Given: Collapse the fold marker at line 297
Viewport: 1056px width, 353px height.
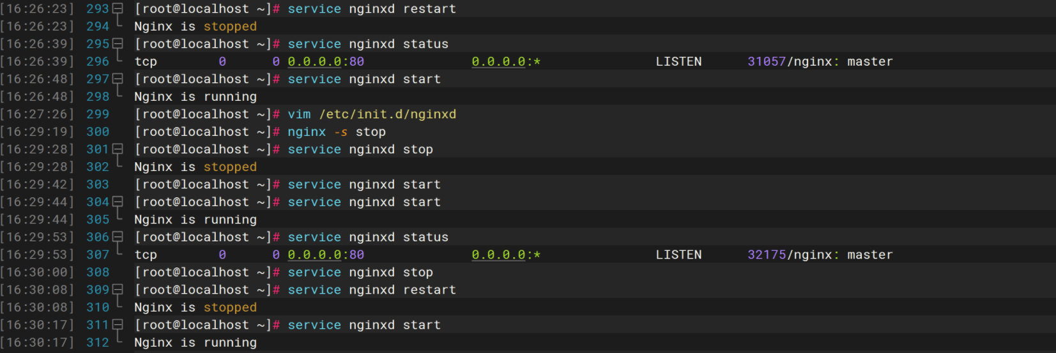Looking at the screenshot, I should [x=118, y=79].
